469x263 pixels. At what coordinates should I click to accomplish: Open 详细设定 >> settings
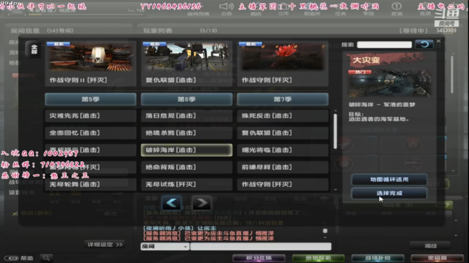(105, 245)
